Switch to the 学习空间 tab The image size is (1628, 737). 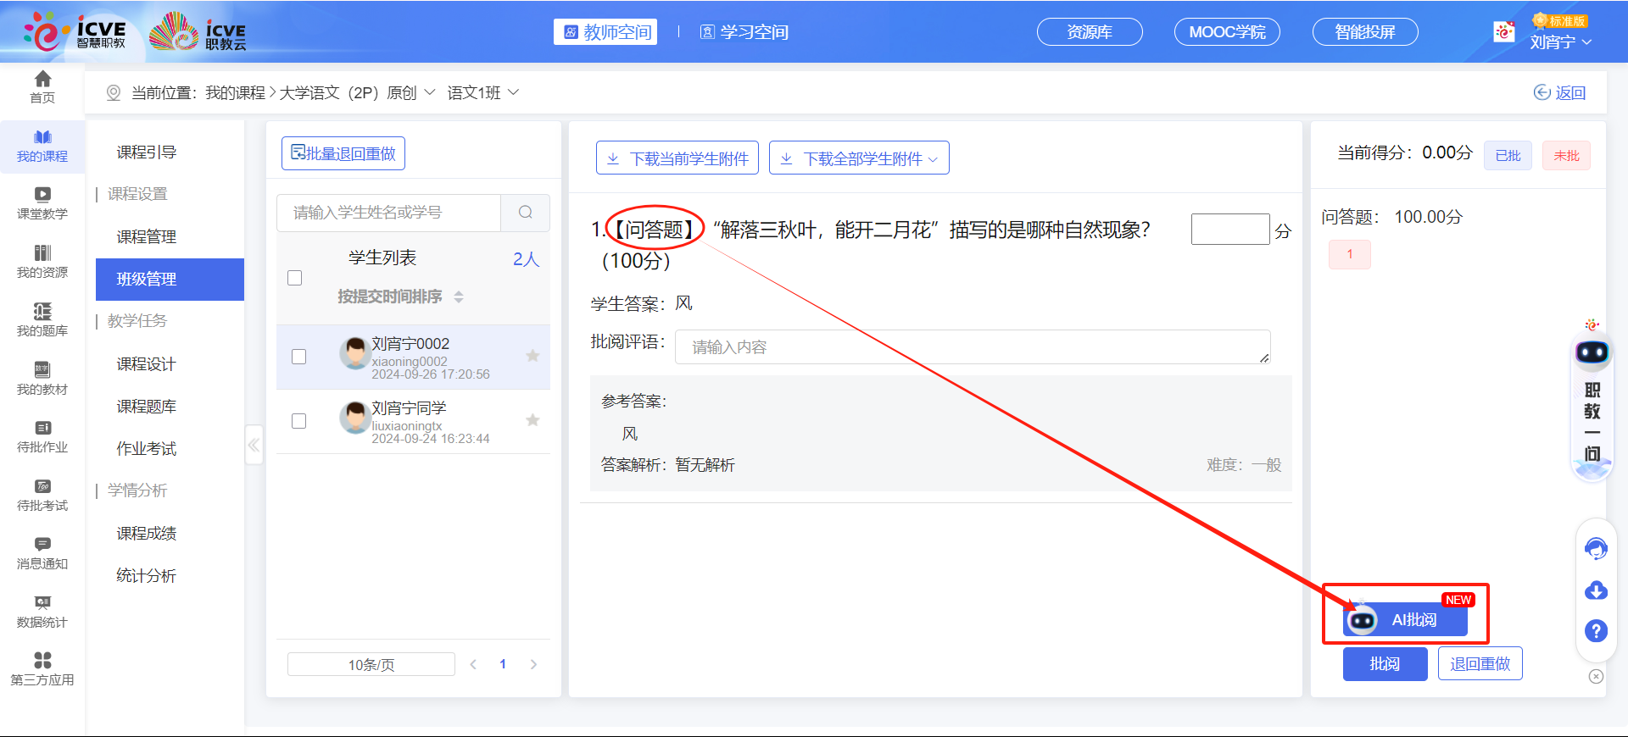744,32
